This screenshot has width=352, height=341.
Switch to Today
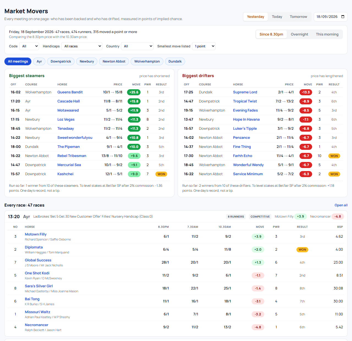[x=277, y=17]
